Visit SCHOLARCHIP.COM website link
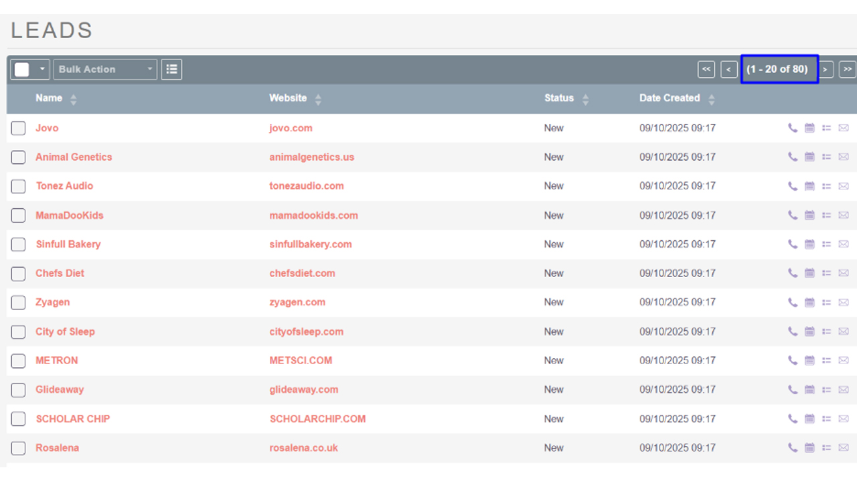The width and height of the screenshot is (857, 482). tap(317, 418)
